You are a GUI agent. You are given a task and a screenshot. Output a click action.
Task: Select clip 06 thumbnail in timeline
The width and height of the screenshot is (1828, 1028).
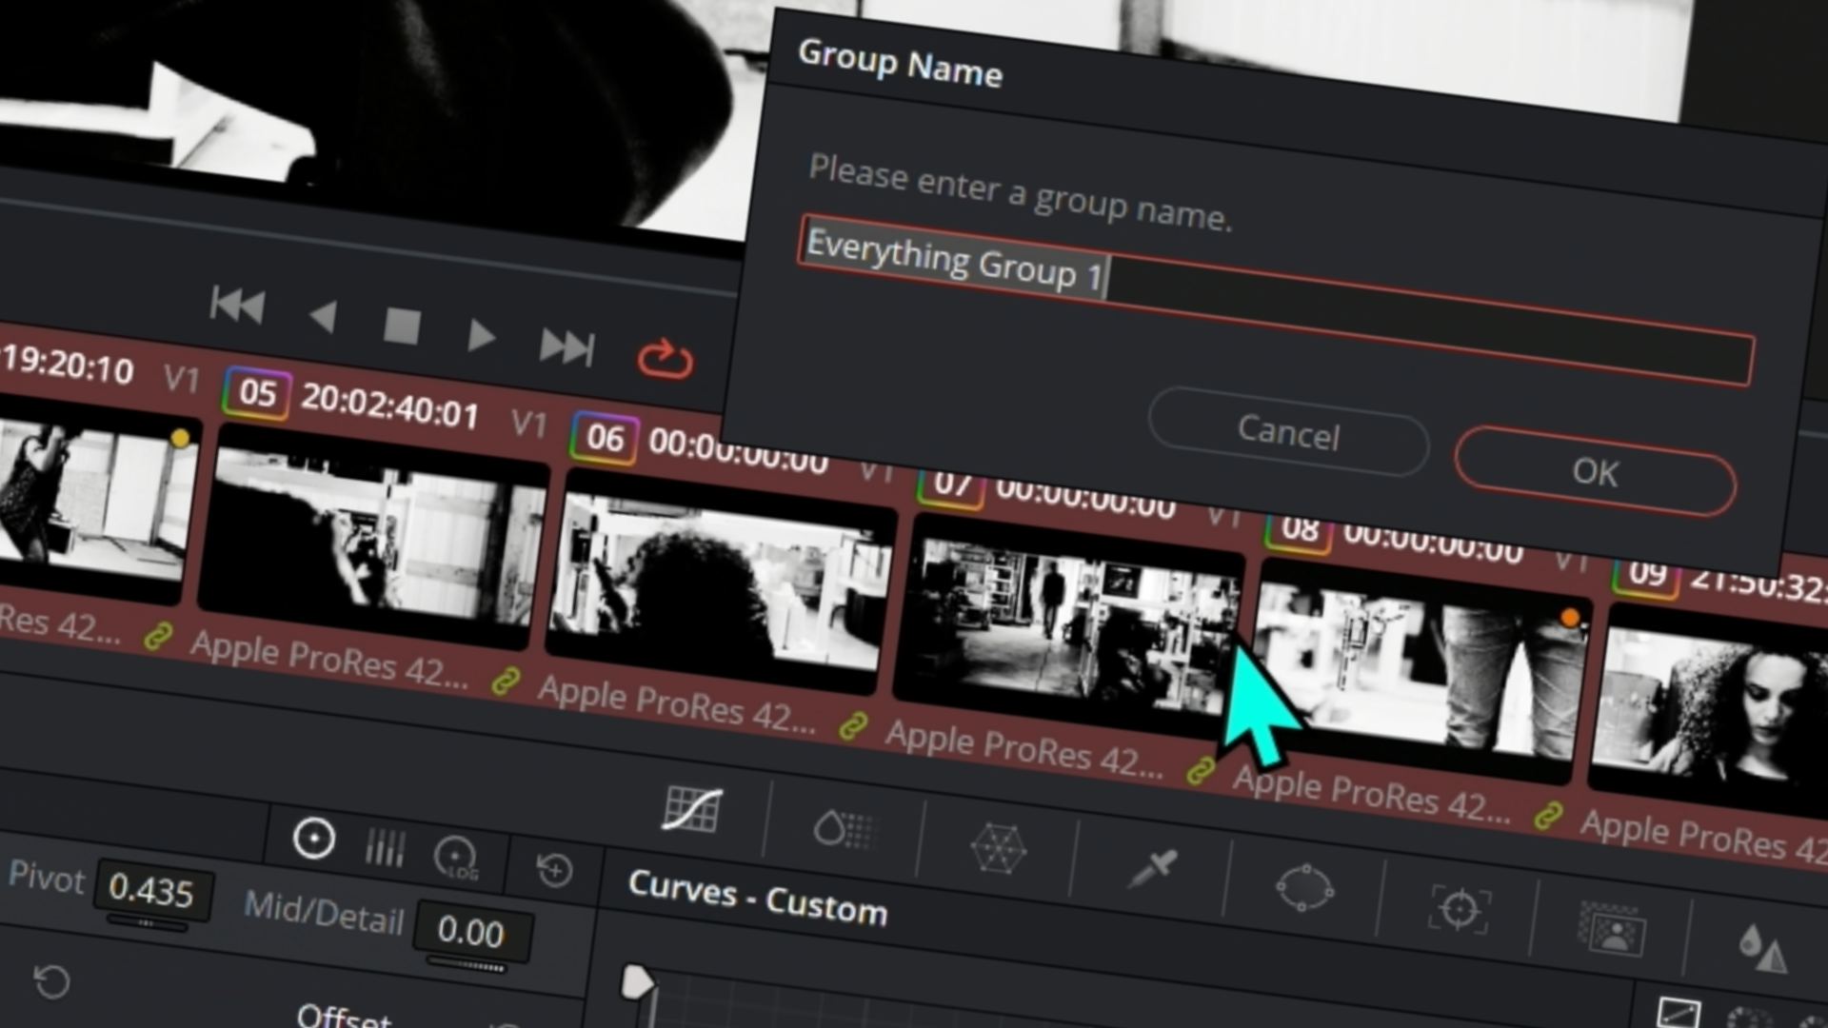(721, 579)
